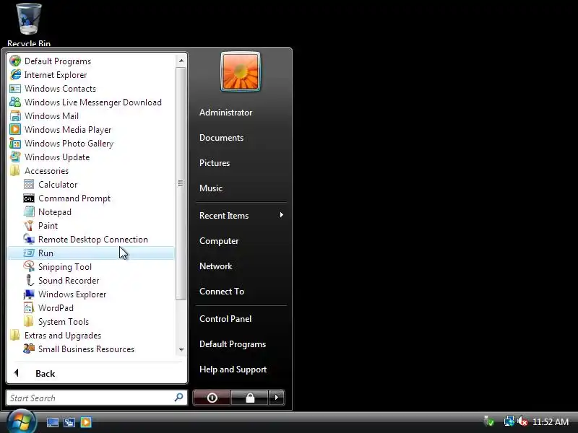Click the Start Search input field

click(97, 398)
